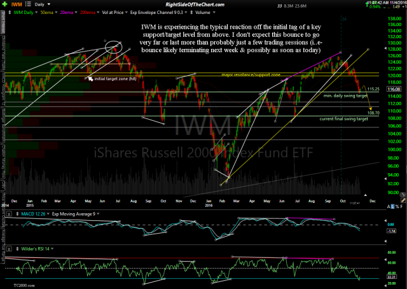The image size is (407, 289).
Task: Click the 115.25 target price label
Action: click(373, 89)
